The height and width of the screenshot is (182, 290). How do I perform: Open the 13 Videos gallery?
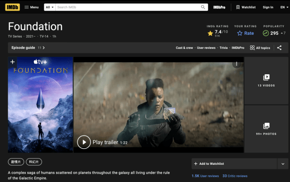(266, 81)
